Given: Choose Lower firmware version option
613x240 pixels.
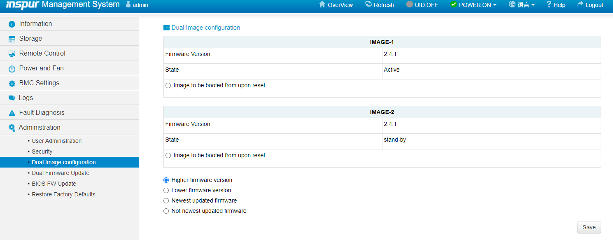Looking at the screenshot, I should coord(166,190).
